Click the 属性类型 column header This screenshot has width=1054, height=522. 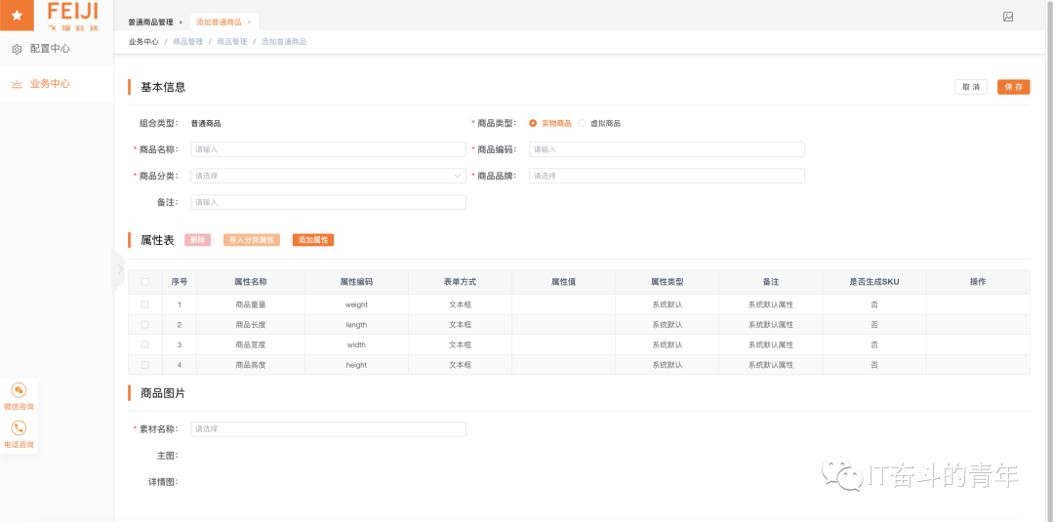[x=667, y=282]
